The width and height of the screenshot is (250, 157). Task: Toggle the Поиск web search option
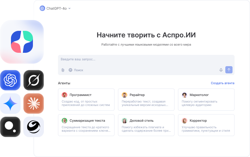click(76, 70)
